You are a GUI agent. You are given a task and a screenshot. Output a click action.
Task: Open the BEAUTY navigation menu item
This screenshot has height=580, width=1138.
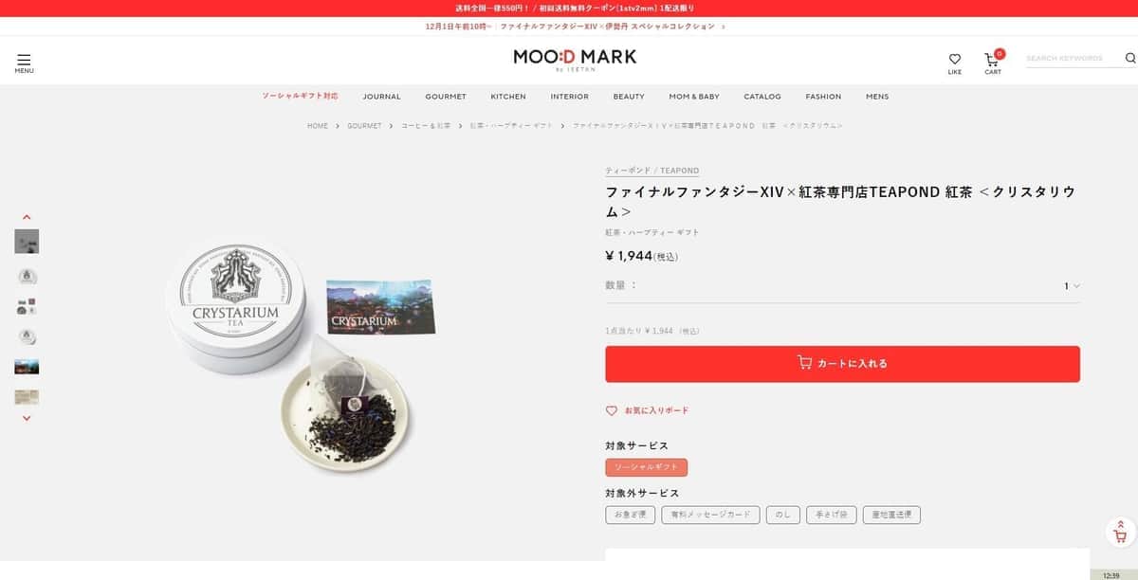pyautogui.click(x=629, y=97)
